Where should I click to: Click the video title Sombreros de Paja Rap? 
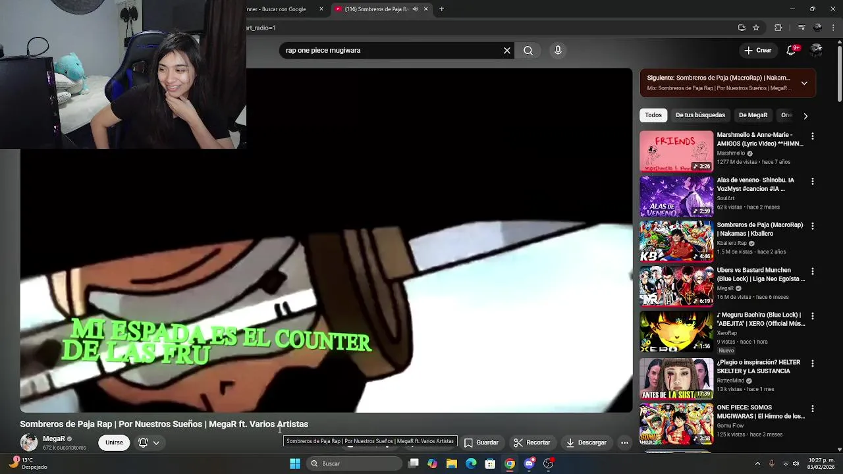click(x=164, y=424)
